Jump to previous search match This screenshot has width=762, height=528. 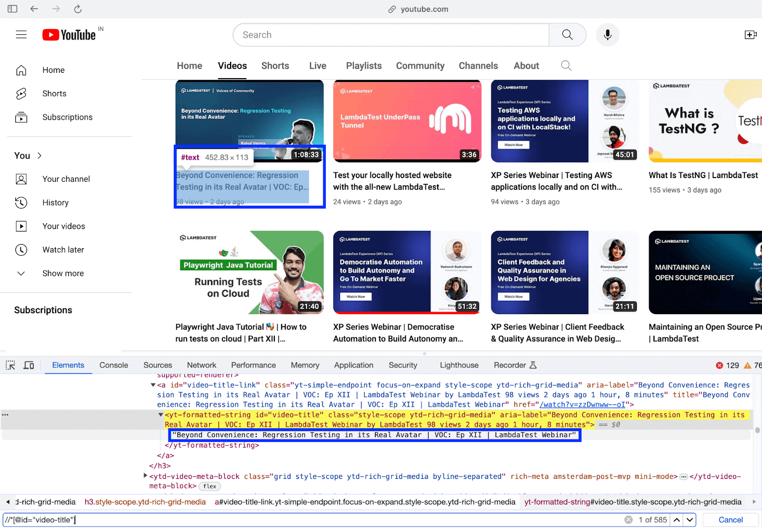pos(677,520)
